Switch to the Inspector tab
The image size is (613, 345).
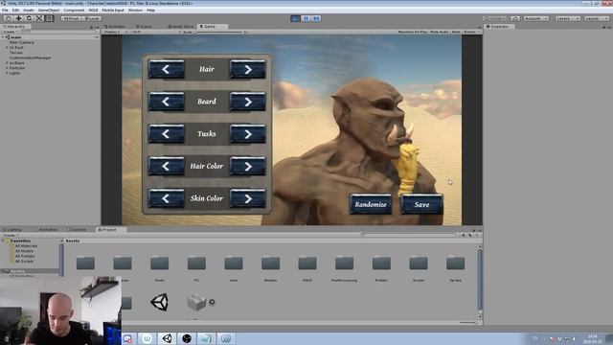[498, 27]
